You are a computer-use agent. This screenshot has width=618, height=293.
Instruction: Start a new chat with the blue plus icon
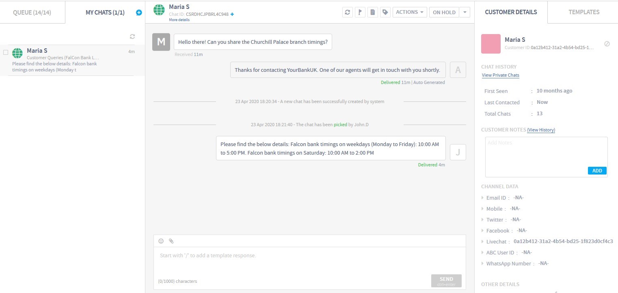pyautogui.click(x=138, y=12)
